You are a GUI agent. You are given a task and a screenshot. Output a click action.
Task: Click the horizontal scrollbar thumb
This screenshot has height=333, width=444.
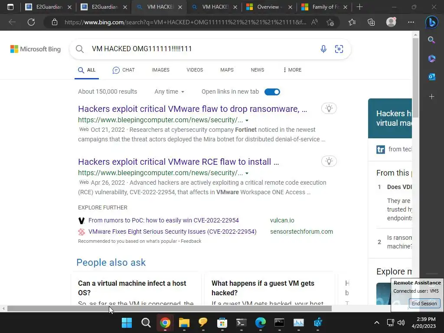click(x=170, y=309)
